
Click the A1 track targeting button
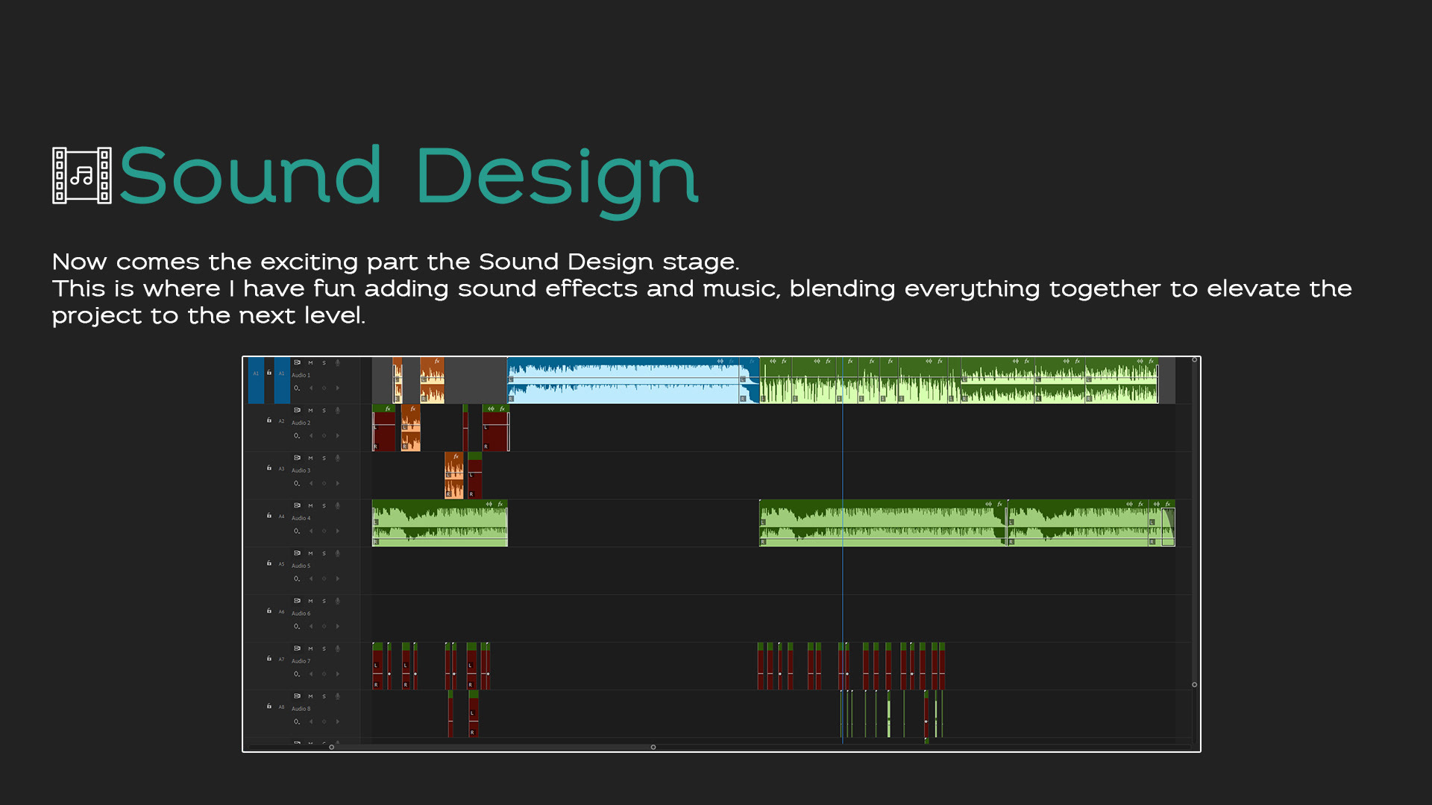pyautogui.click(x=281, y=373)
